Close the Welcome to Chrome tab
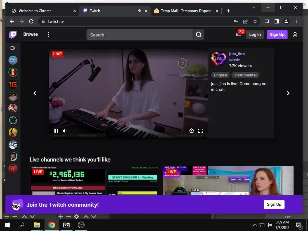308x231 pixels. point(75,11)
